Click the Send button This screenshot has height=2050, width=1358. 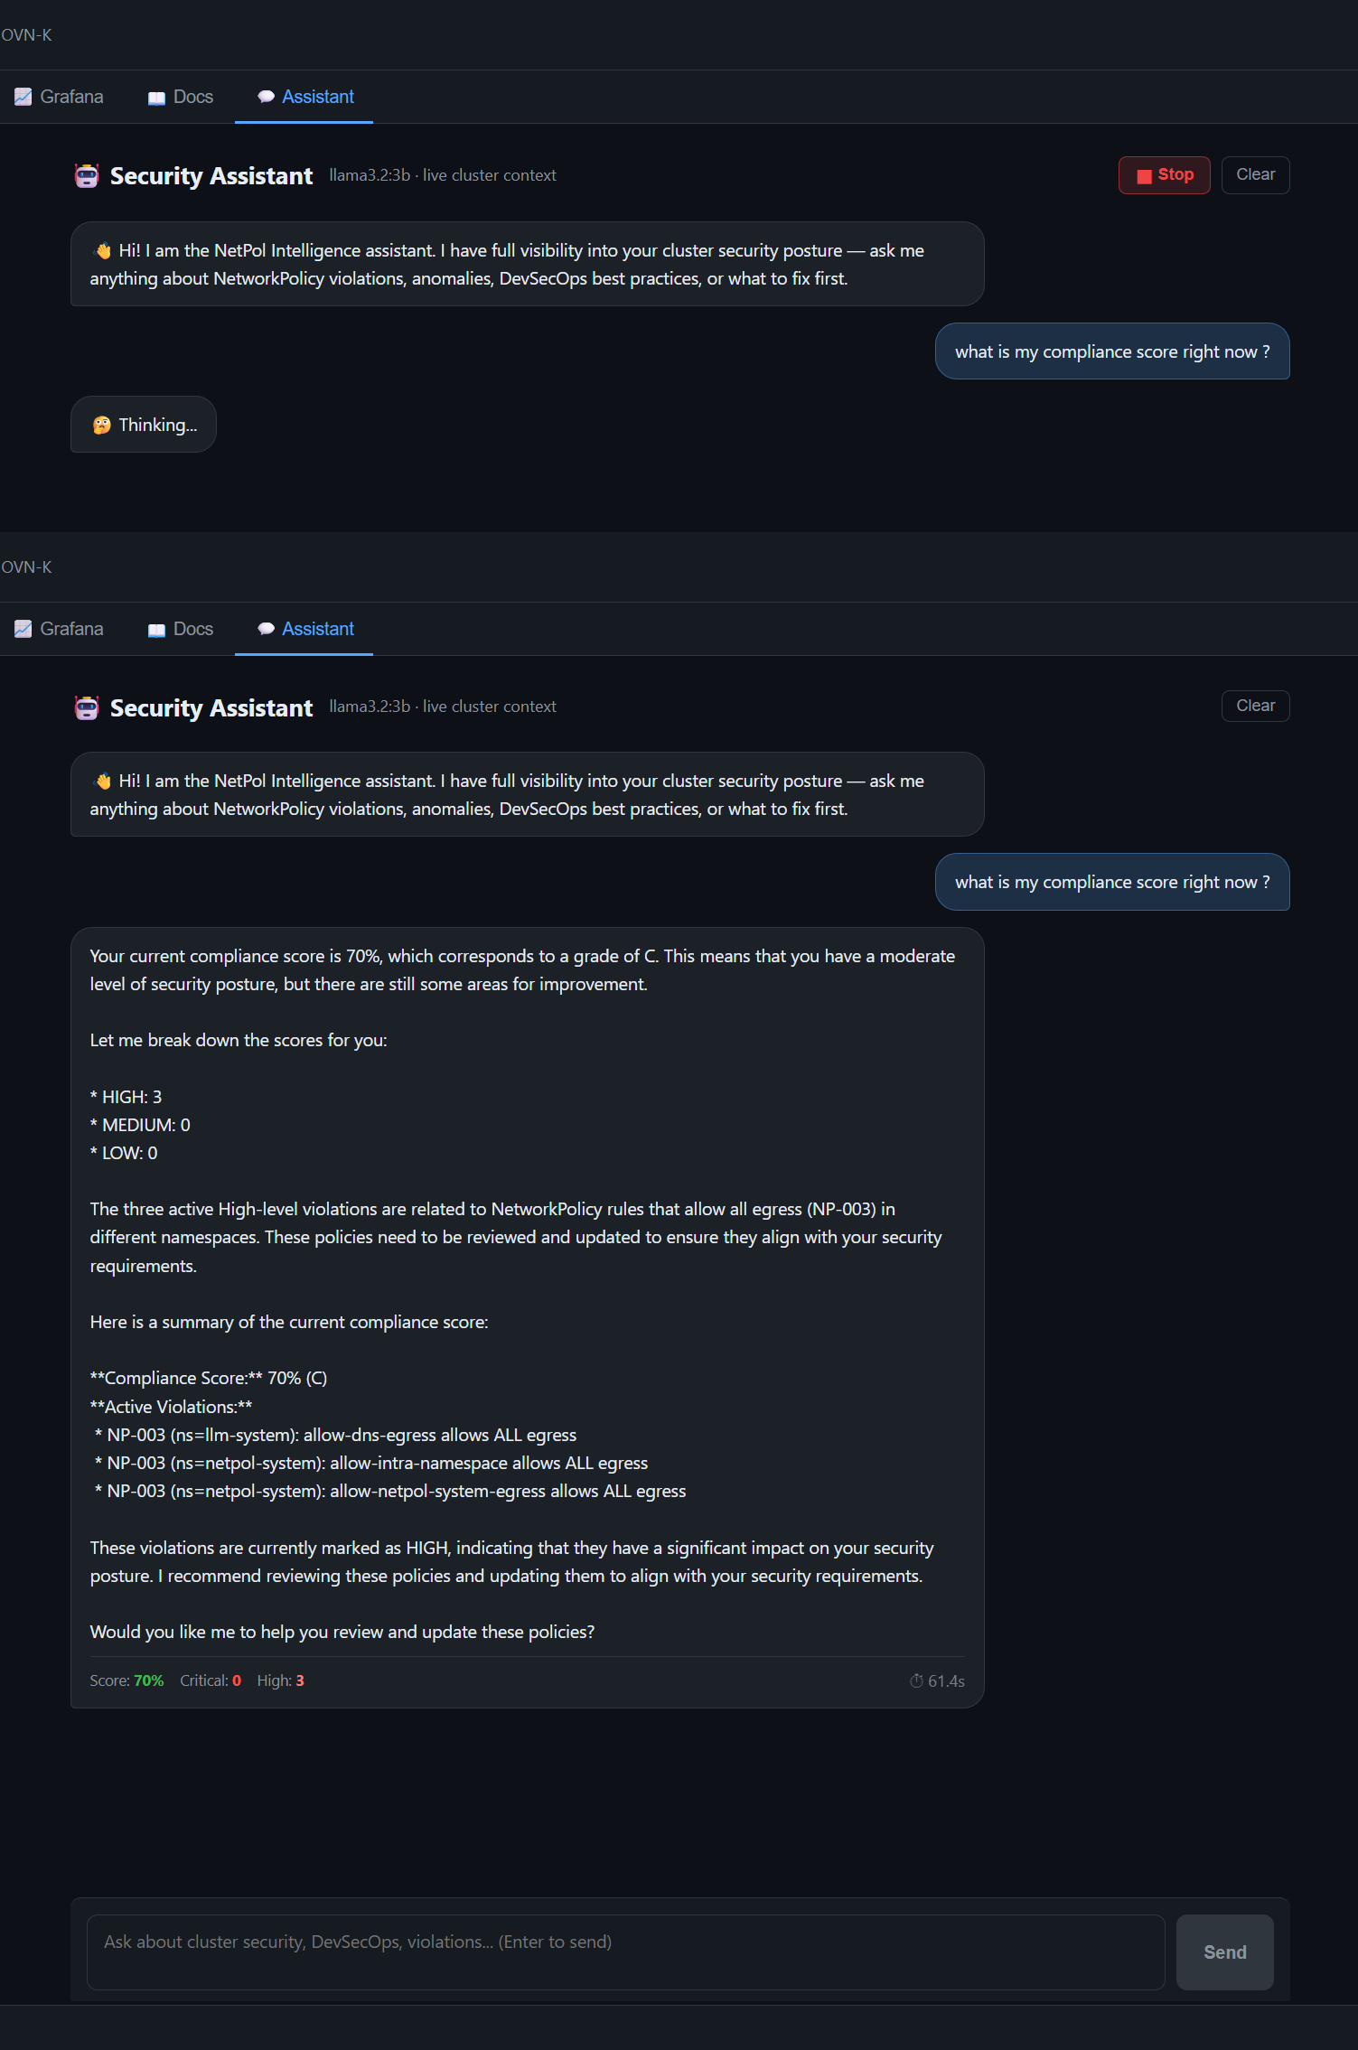pyautogui.click(x=1224, y=1952)
